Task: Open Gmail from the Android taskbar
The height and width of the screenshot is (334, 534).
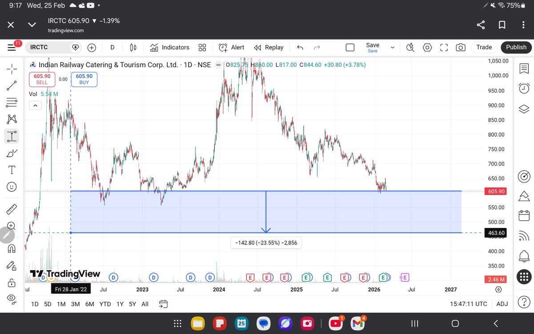Action: tap(357, 323)
